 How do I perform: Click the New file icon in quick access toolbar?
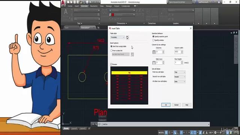(68, 2)
